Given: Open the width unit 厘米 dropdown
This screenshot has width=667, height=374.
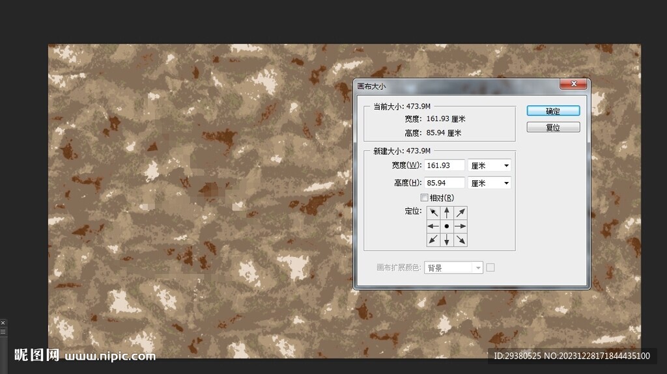Looking at the screenshot, I should (490, 165).
